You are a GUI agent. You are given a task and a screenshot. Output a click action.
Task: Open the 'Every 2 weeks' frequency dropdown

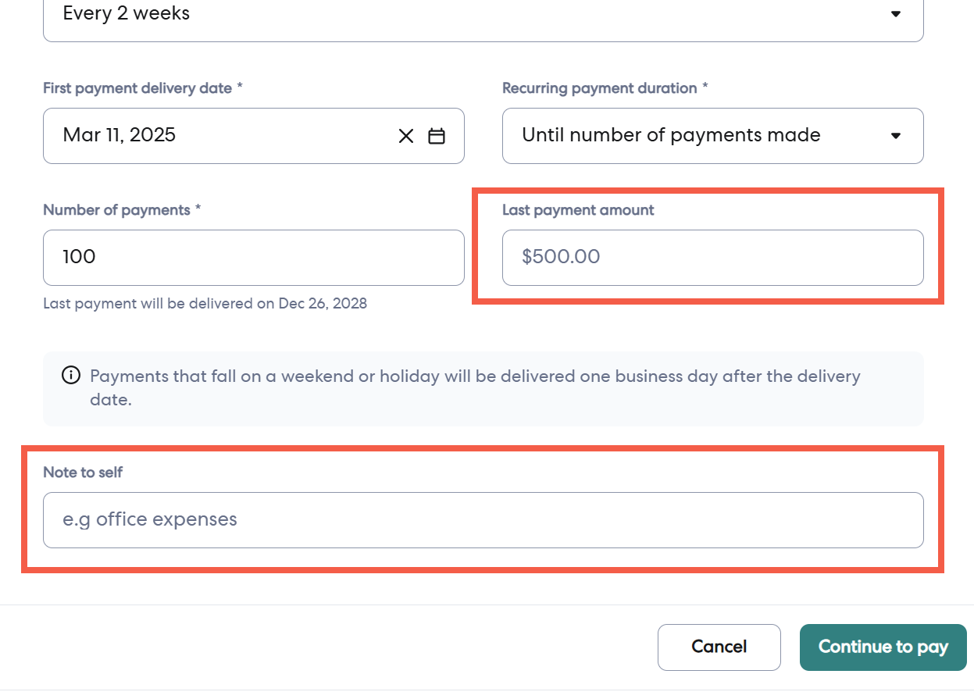click(x=469, y=16)
